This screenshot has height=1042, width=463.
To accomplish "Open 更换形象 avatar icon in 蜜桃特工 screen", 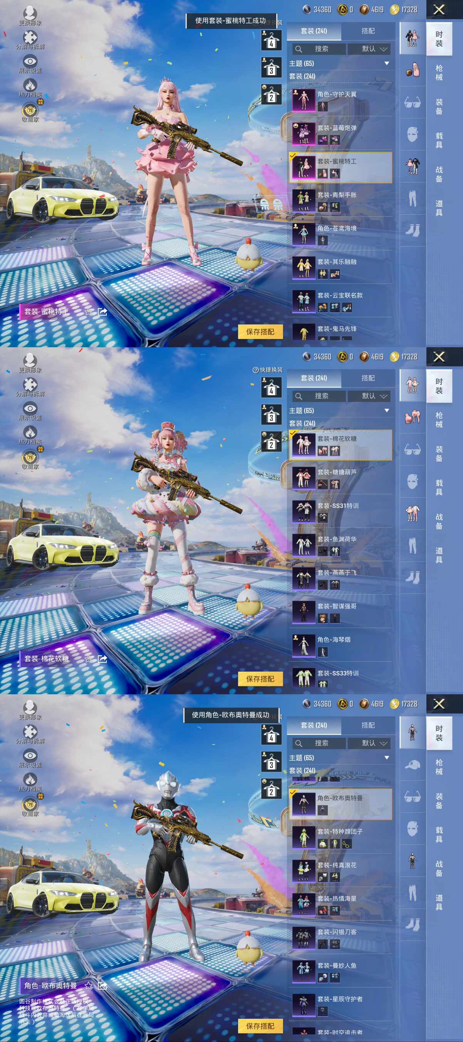I will click(30, 13).
